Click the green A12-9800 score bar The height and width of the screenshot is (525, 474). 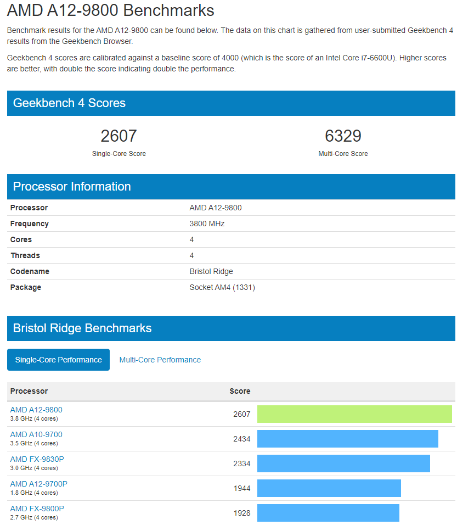[x=354, y=414]
